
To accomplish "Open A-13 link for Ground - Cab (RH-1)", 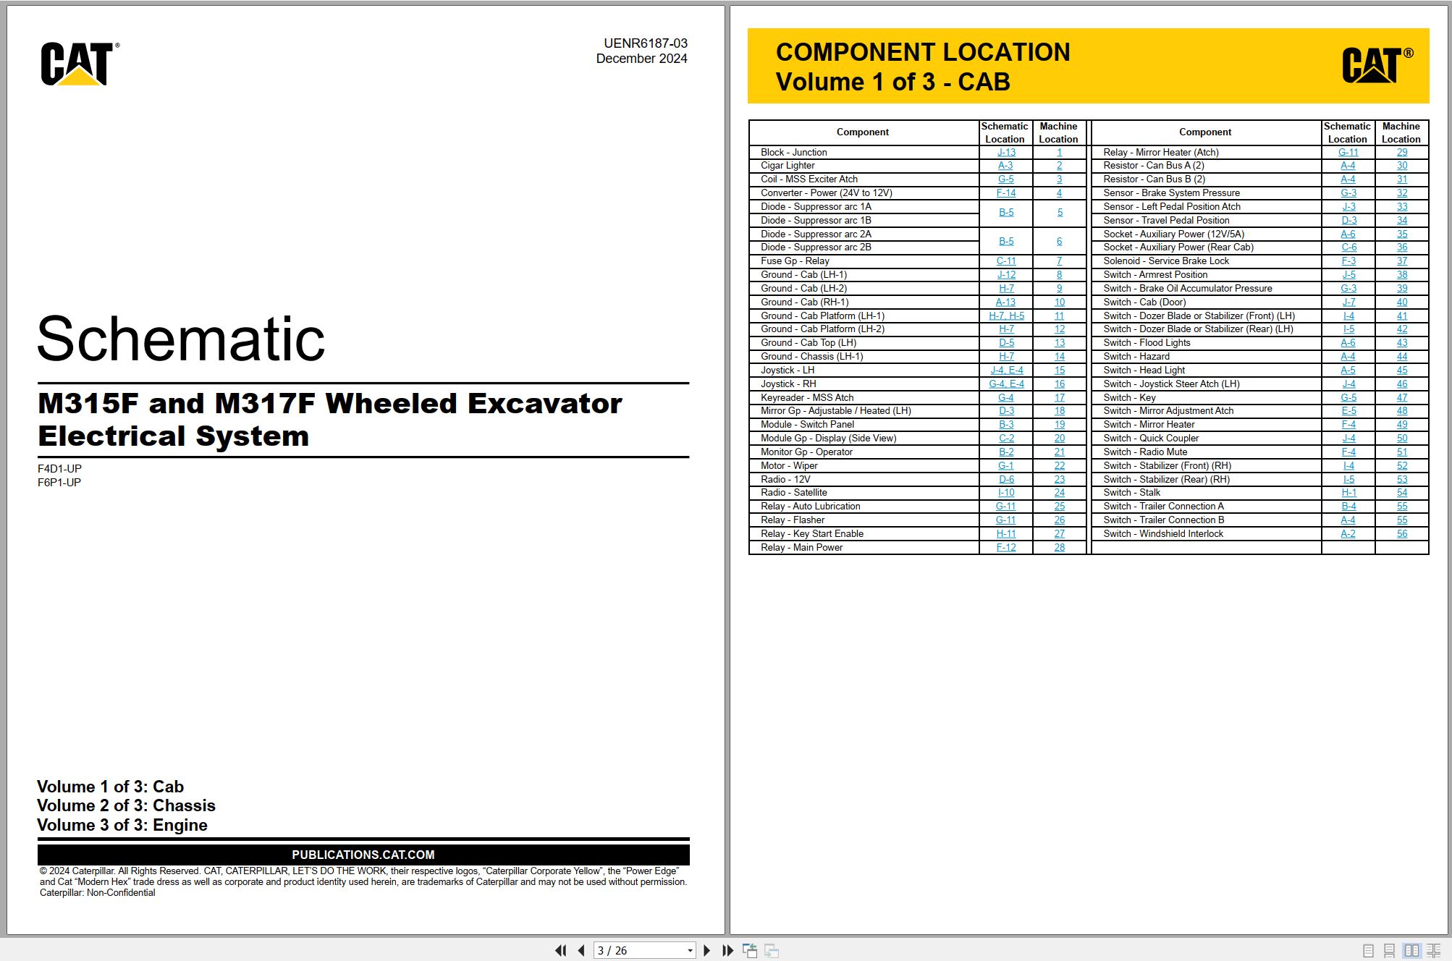I will pos(1005,302).
